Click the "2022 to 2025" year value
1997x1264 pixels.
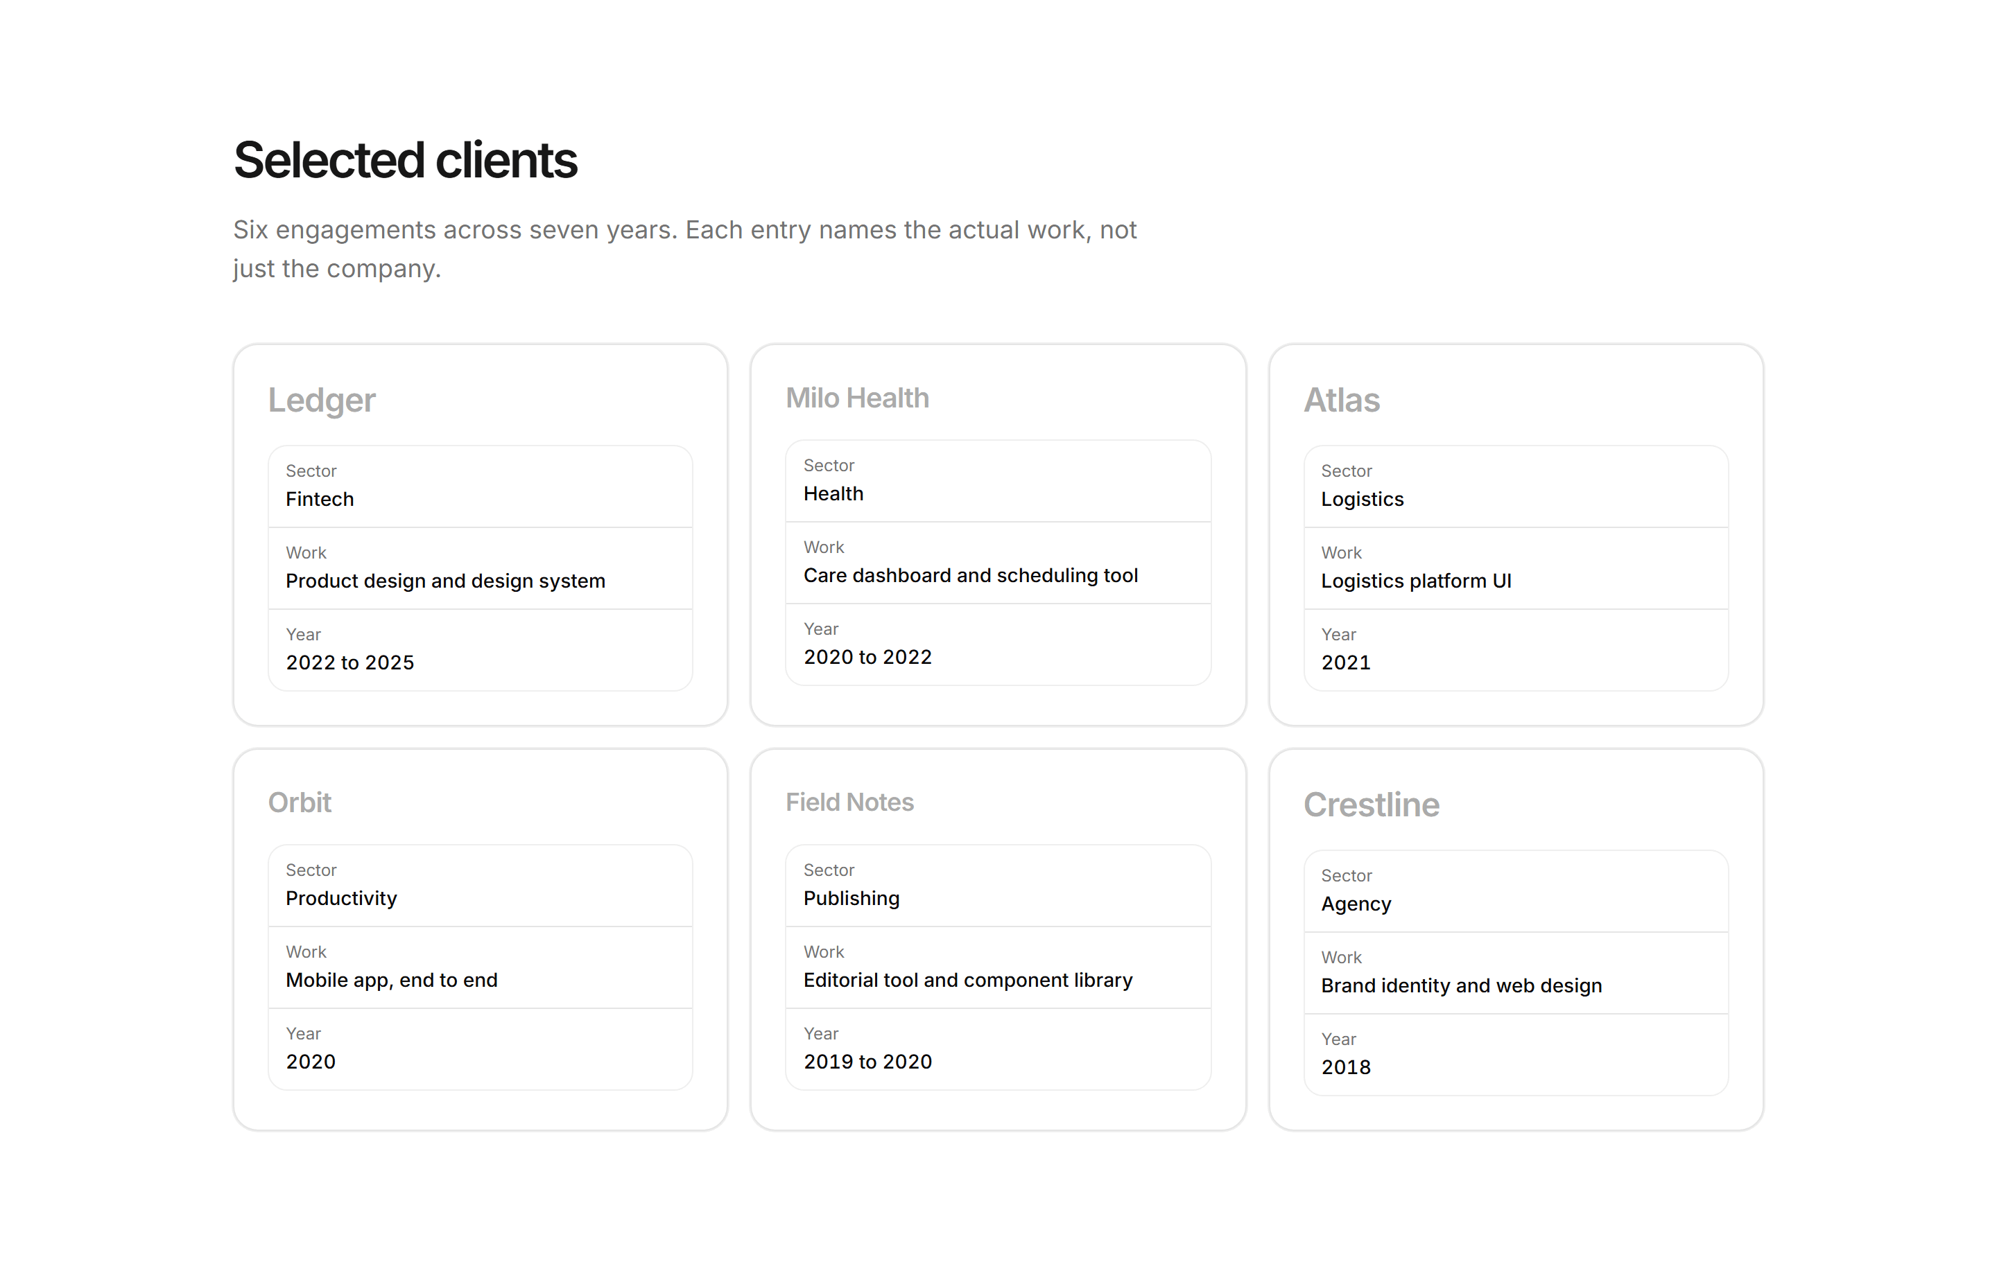pyautogui.click(x=350, y=663)
